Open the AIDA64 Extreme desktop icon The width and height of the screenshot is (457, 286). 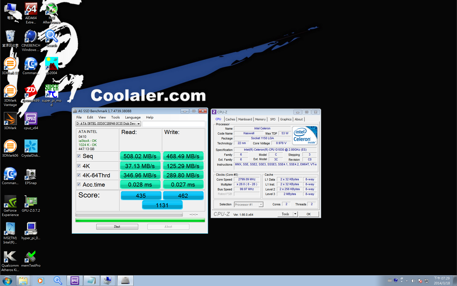31,13
